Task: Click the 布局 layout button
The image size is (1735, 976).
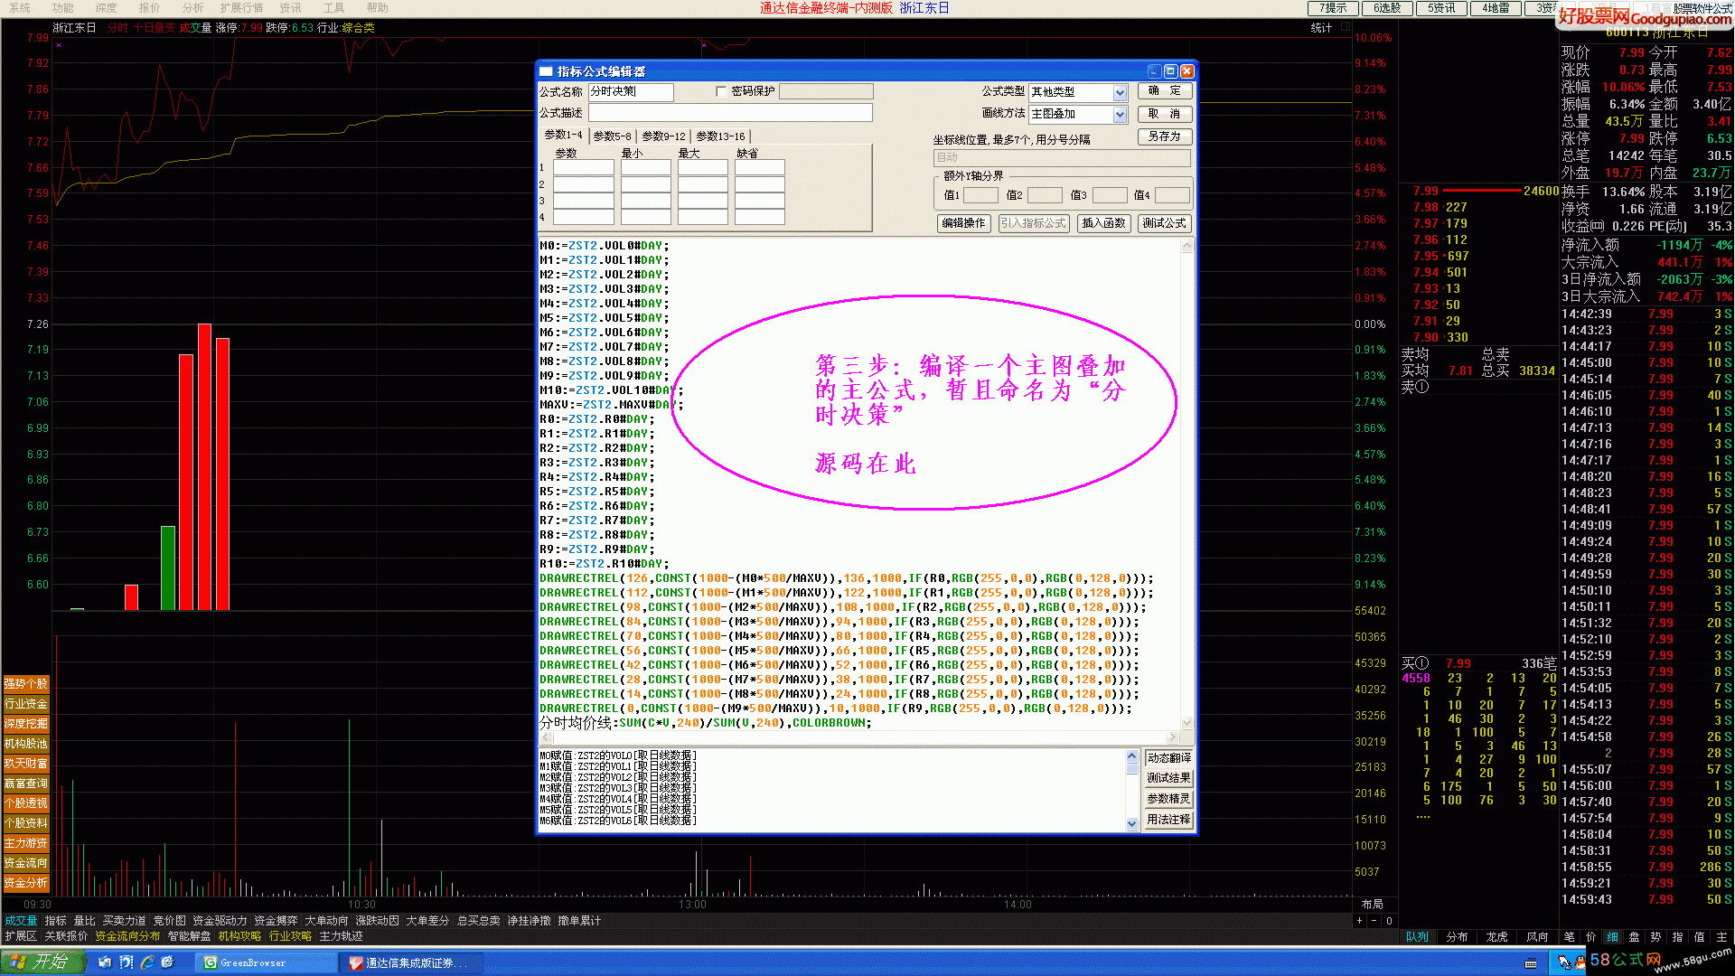Action: pyautogui.click(x=1373, y=905)
